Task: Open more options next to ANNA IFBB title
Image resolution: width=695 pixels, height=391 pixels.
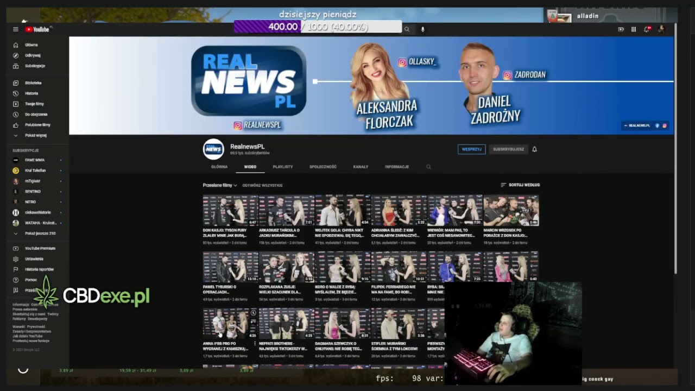Action: [x=255, y=344]
